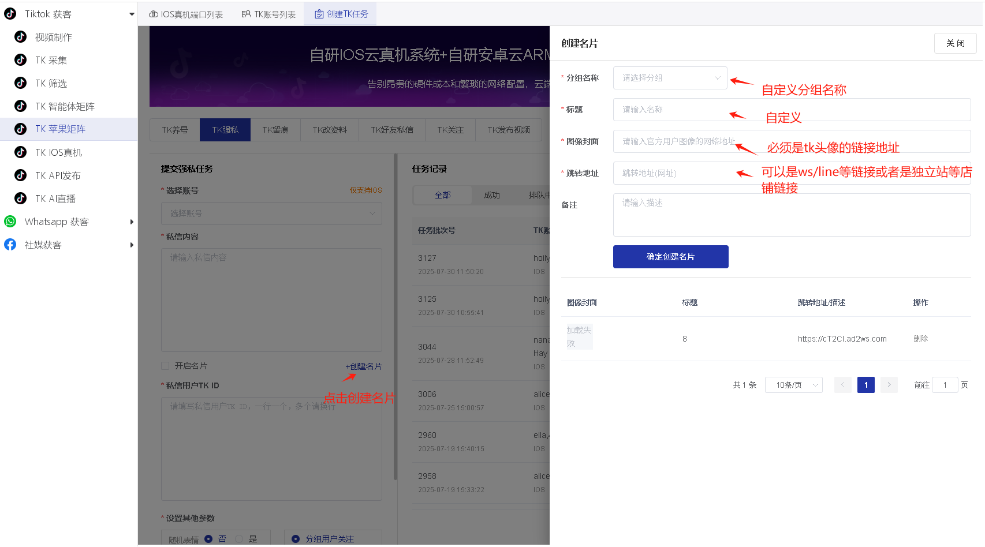Switch to the TK留痕 tab
This screenshot has height=547, width=985.
point(276,129)
